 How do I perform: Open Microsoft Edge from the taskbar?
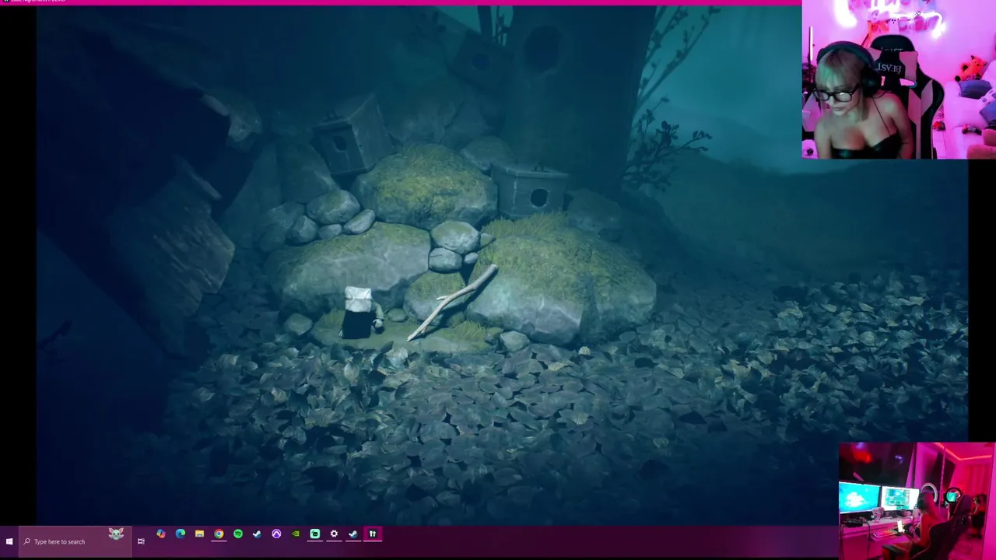(x=181, y=534)
